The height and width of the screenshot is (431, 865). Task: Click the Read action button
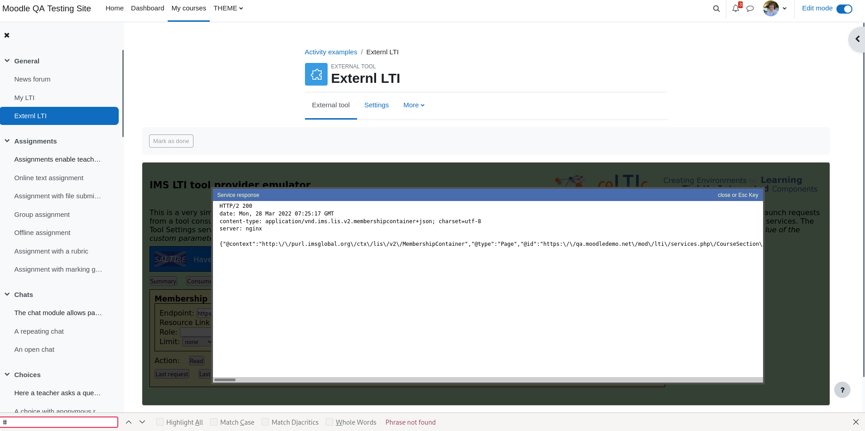[197, 361]
